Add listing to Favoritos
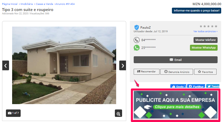This screenshot has width=223, height=122. point(205,72)
